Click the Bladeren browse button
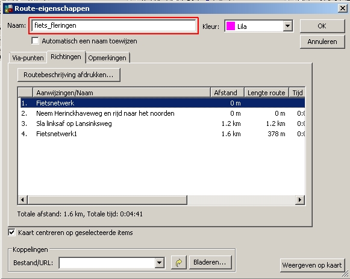The image size is (350, 279). point(210,262)
